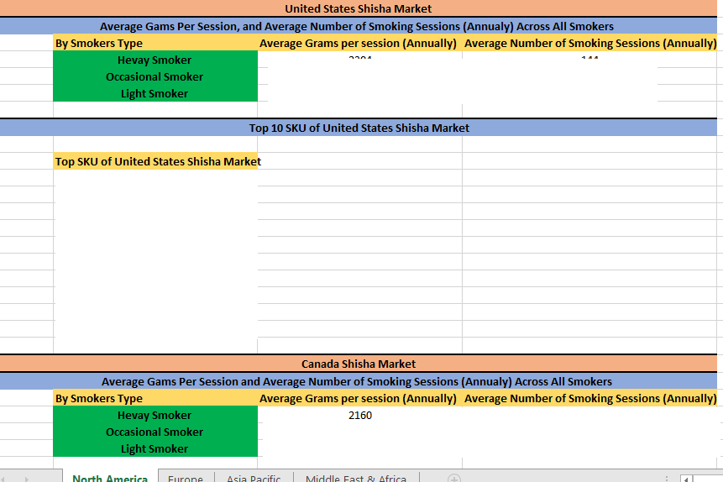Click Canada Occasional Smoker cell
This screenshot has width=723, height=482.
tap(155, 432)
